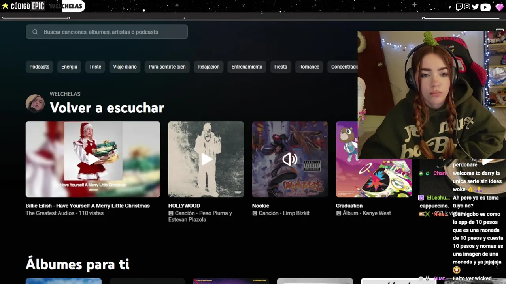Focus the 'Buscar canciones, álbumes, artistas o podcasts' field
Viewport: 506px width, 284px height.
(x=107, y=32)
